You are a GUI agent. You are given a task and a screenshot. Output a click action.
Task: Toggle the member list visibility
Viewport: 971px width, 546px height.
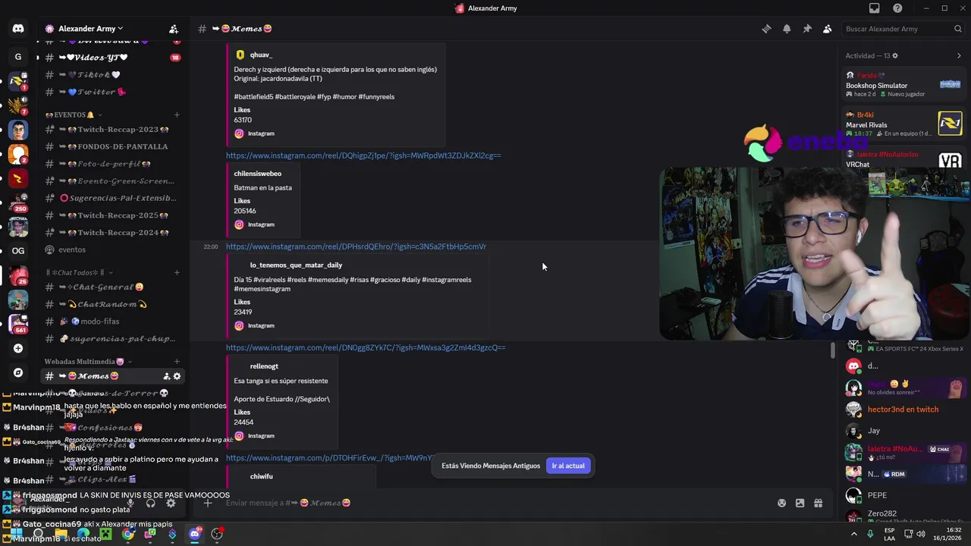click(828, 29)
